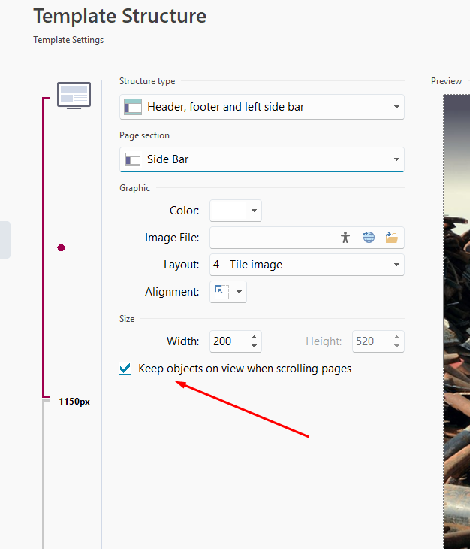The height and width of the screenshot is (549, 470).
Task: Select the red dot marker on the vertical bar
Action: tap(62, 247)
